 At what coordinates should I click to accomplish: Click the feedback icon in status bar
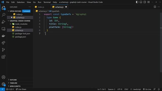[x=154, y=89]
